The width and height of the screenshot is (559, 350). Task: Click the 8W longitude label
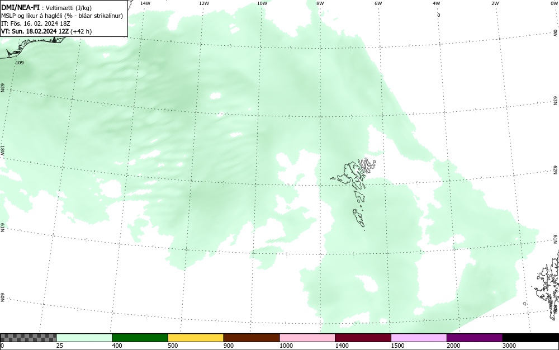pyautogui.click(x=320, y=3)
